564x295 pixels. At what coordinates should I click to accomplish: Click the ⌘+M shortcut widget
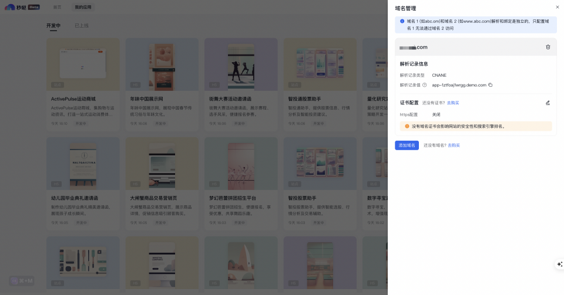[x=22, y=281]
